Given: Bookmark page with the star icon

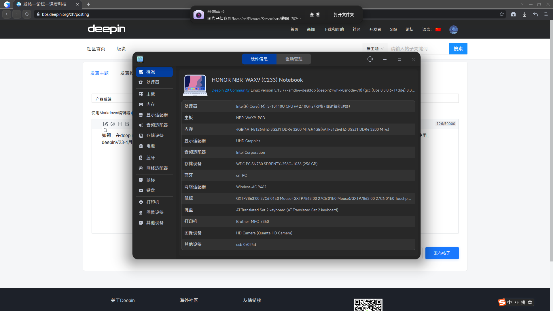Looking at the screenshot, I should click(x=502, y=14).
